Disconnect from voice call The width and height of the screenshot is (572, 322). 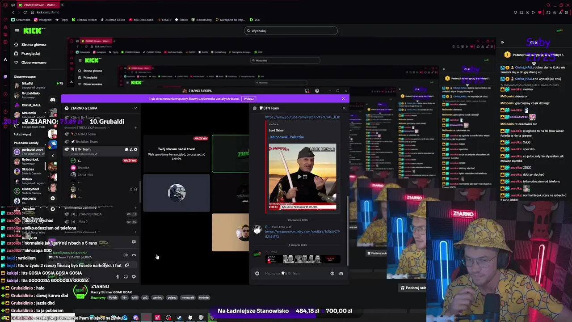pyautogui.click(x=134, y=255)
